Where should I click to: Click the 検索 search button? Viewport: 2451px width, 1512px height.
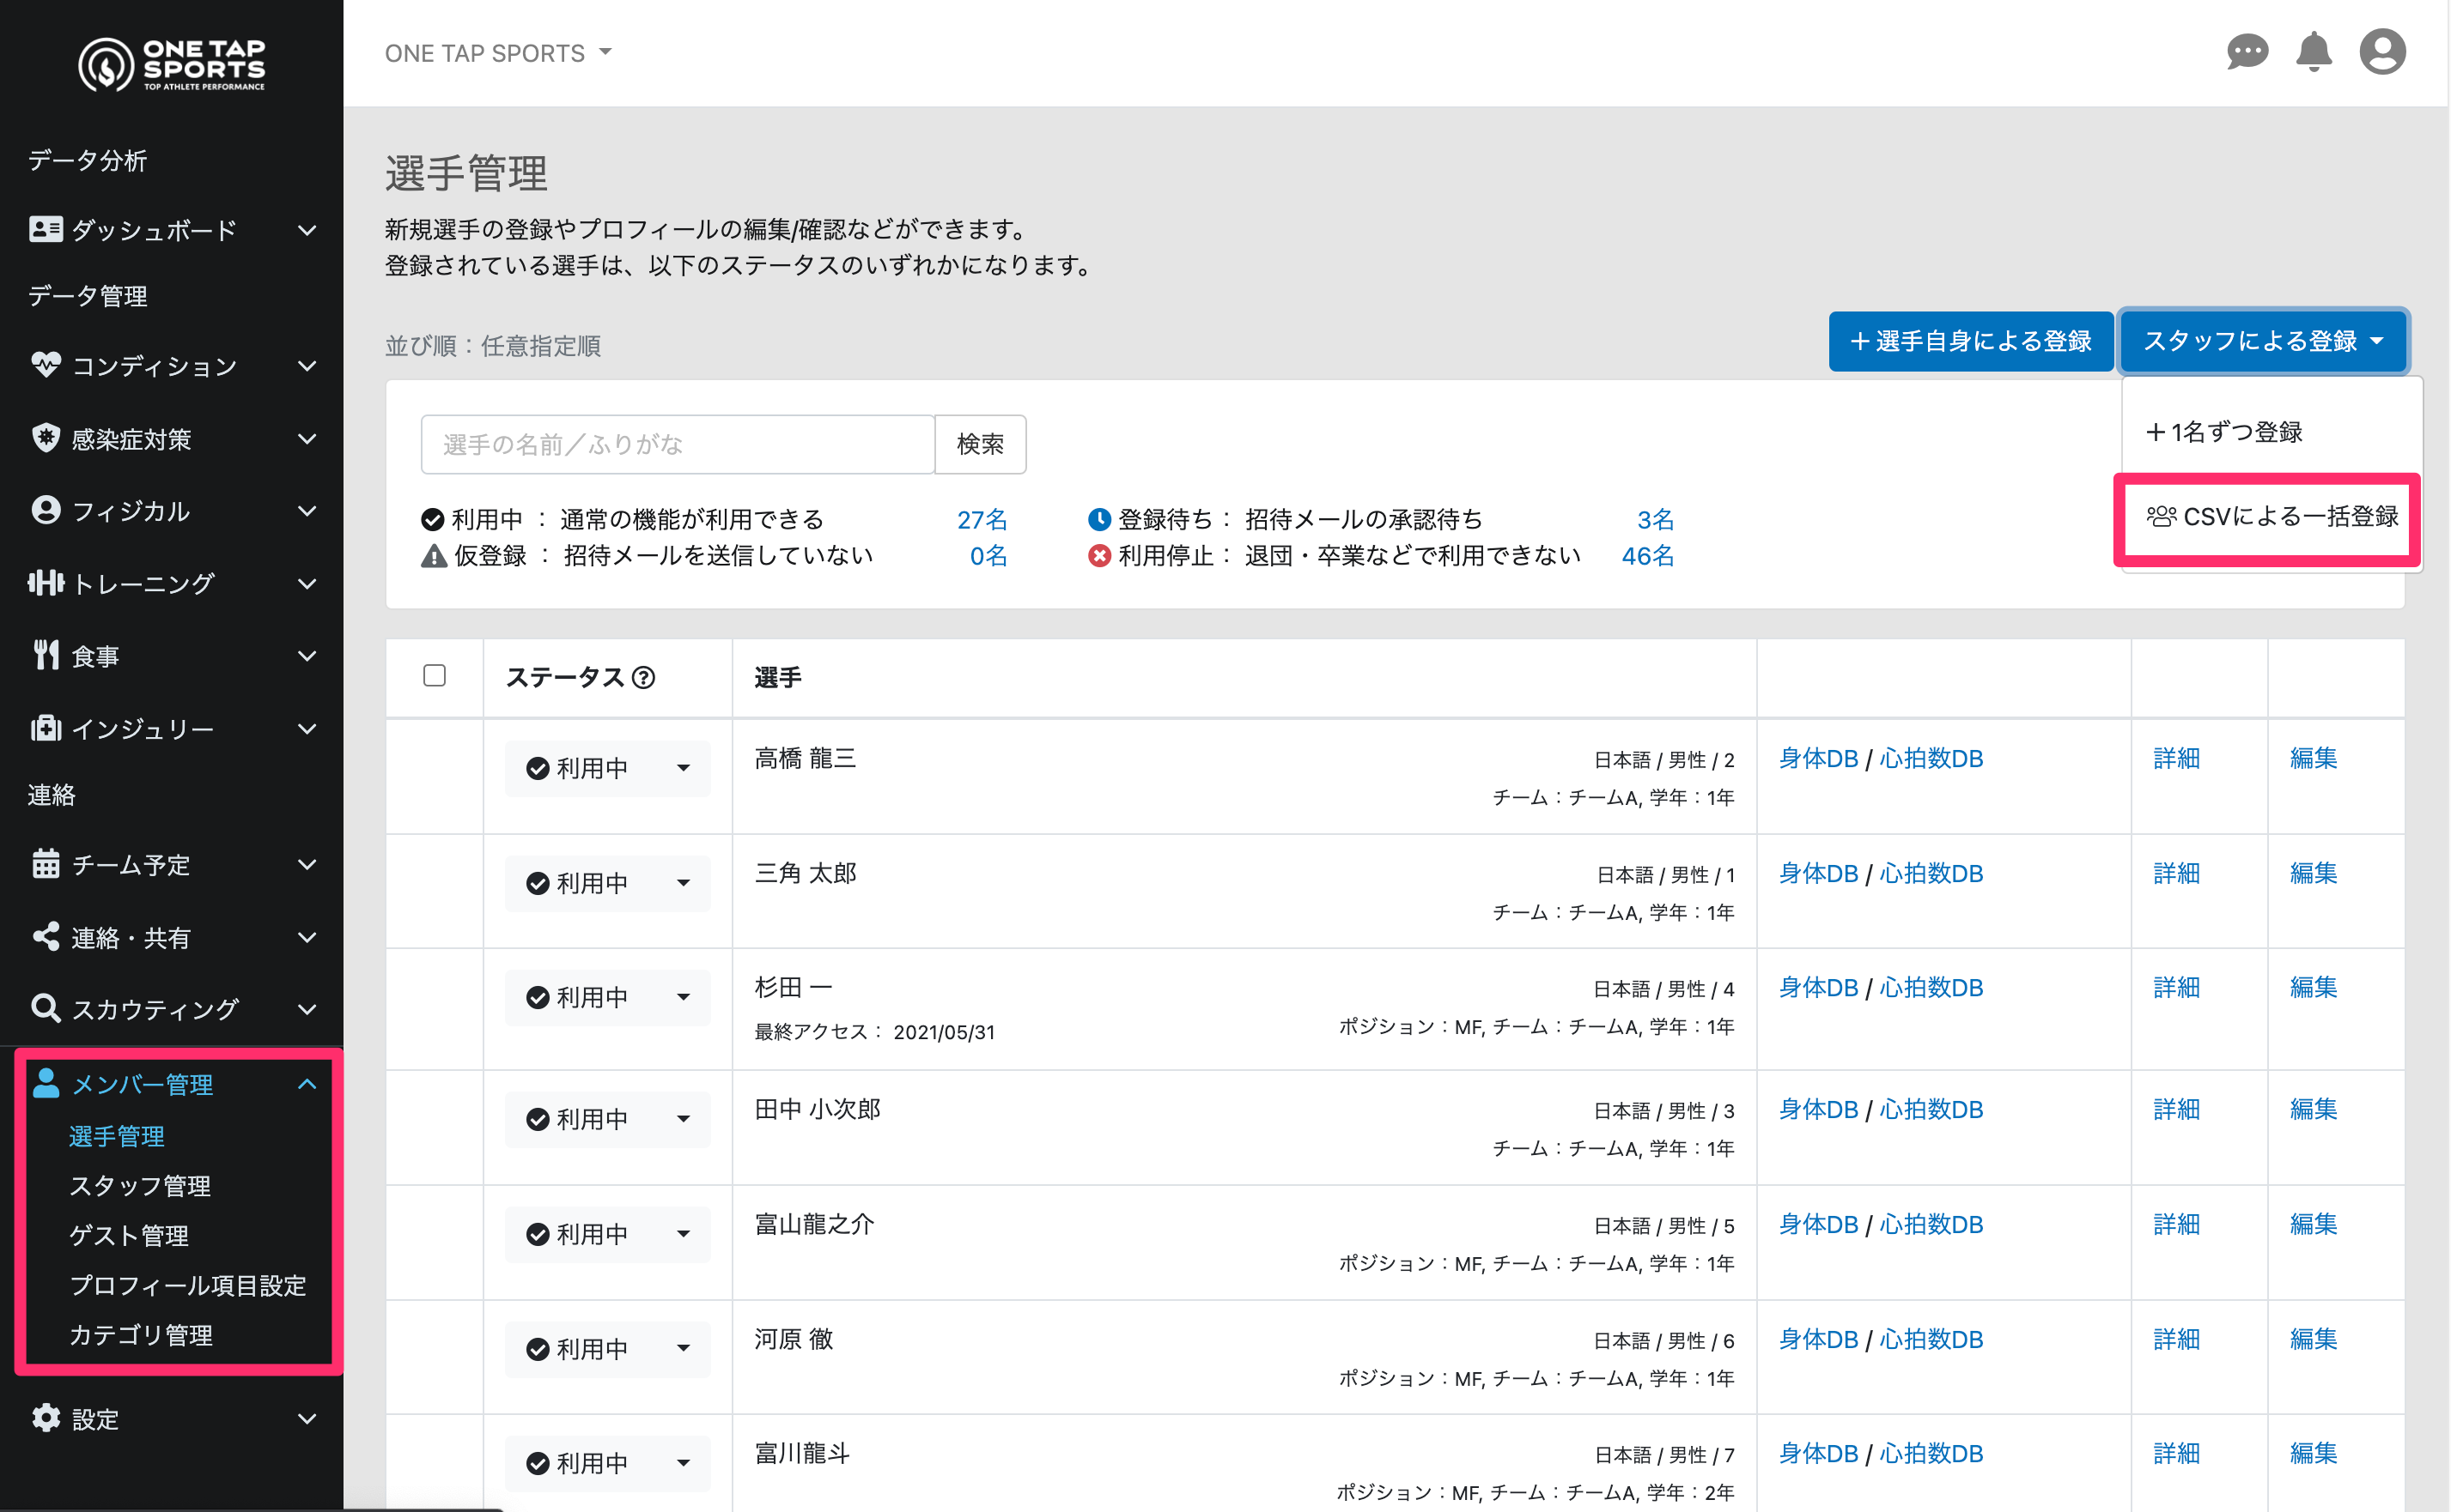coord(980,444)
